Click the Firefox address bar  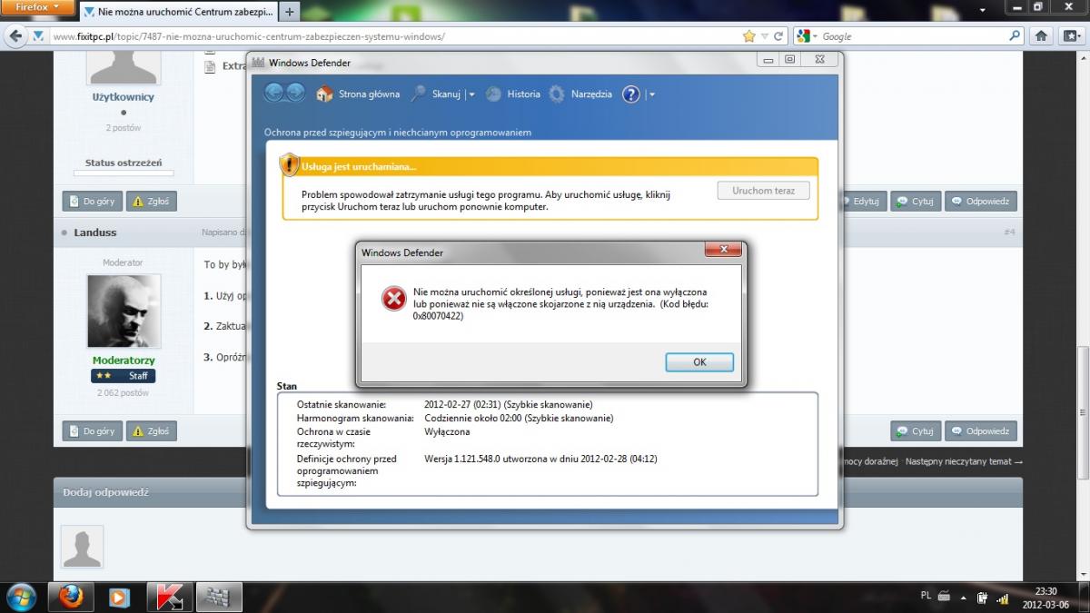coord(395,36)
